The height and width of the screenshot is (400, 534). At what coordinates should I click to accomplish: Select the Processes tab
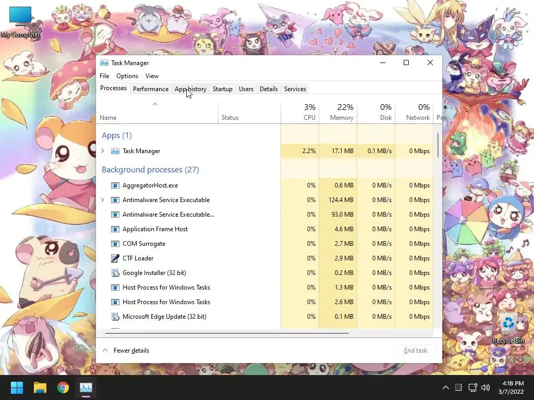click(x=113, y=88)
